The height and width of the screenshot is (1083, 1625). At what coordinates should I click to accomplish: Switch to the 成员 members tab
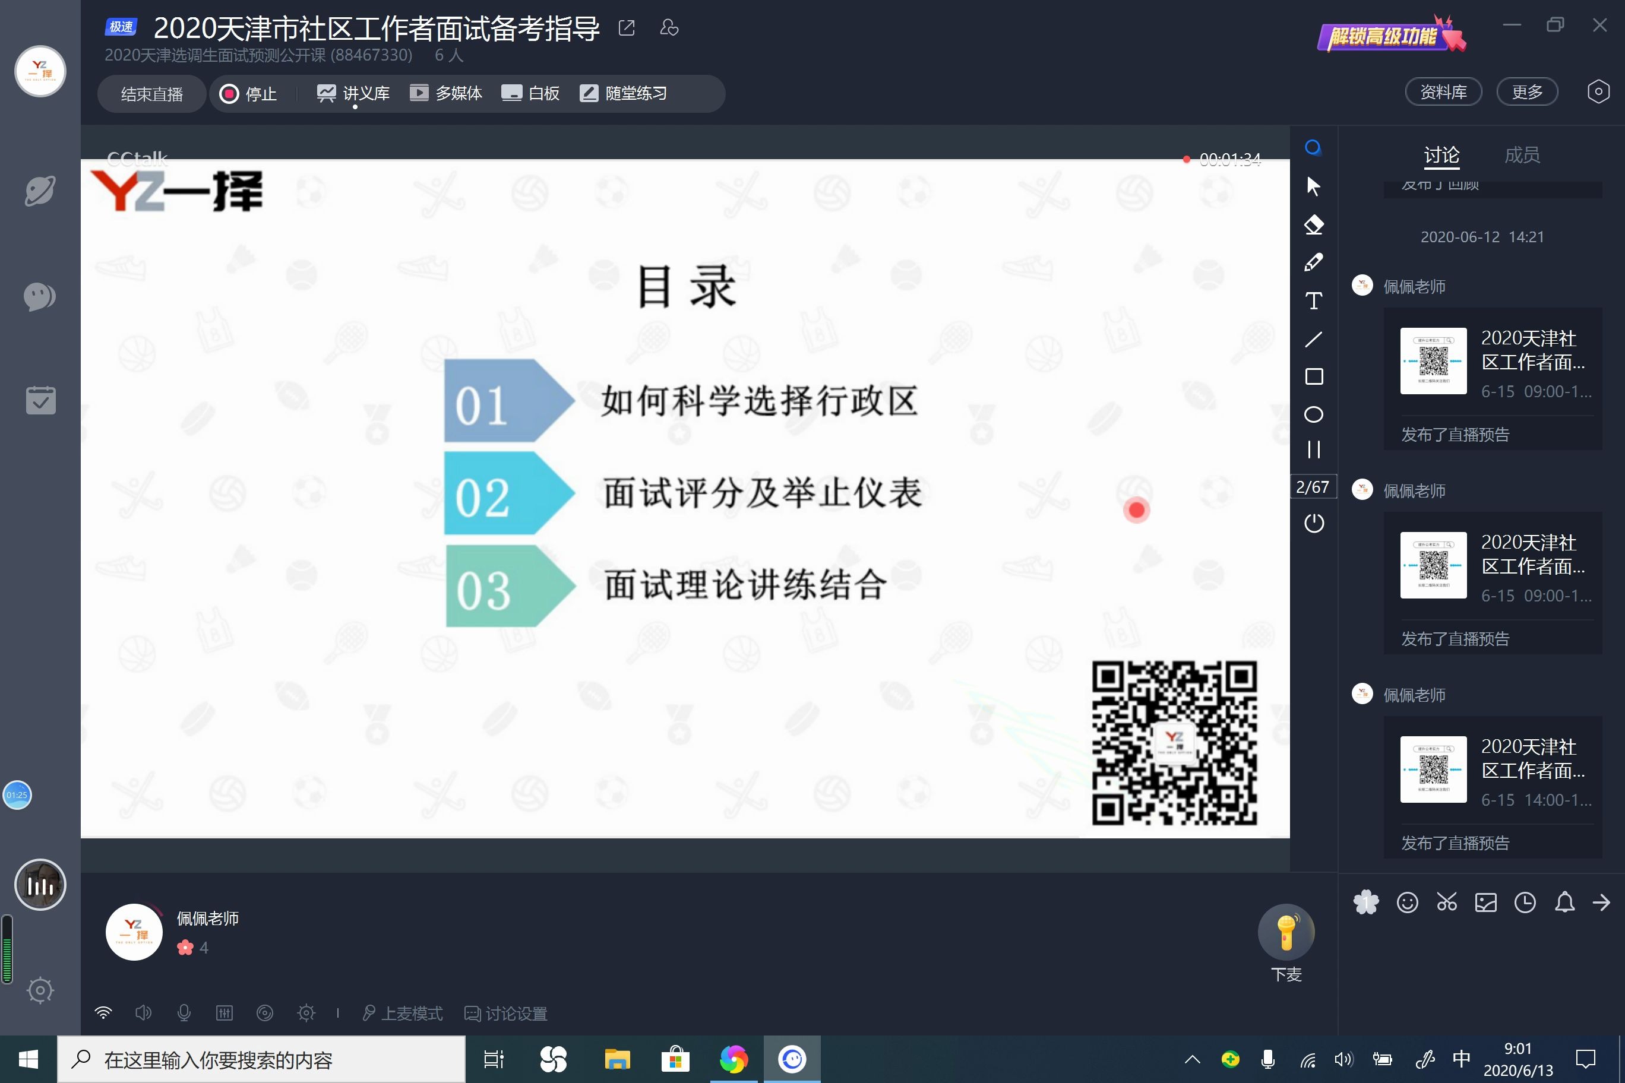tap(1522, 155)
